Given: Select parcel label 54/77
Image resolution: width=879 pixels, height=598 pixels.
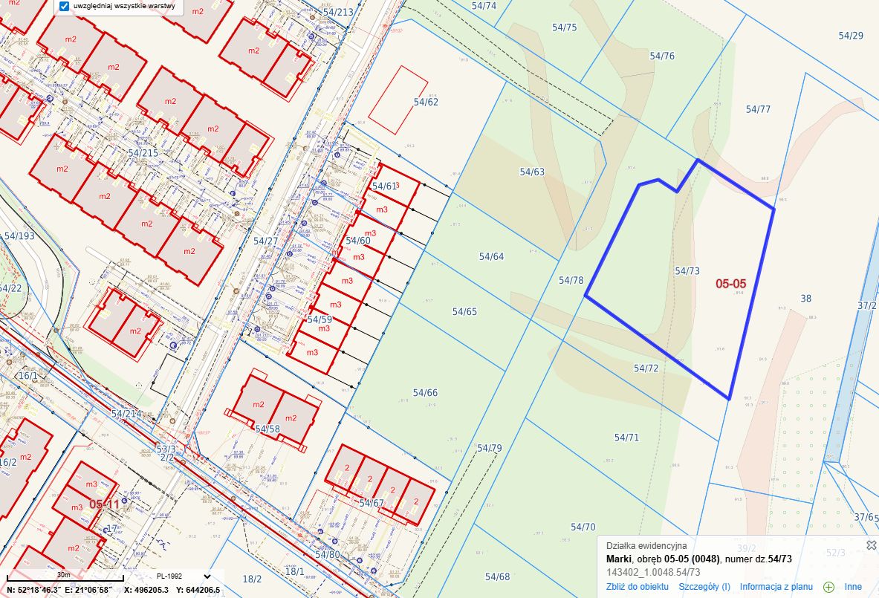Looking at the screenshot, I should pos(758,109).
